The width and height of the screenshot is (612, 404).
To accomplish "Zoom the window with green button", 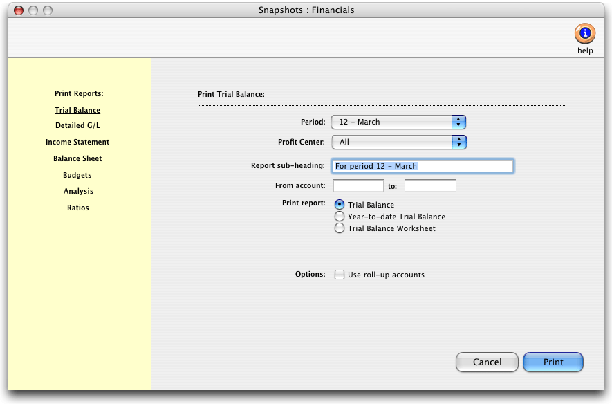I will pos(48,10).
